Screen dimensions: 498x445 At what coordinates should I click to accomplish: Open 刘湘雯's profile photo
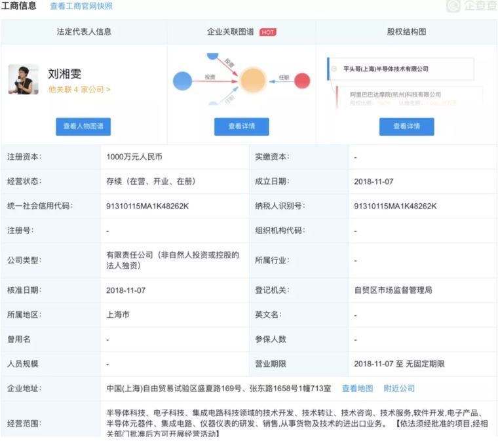[23, 79]
